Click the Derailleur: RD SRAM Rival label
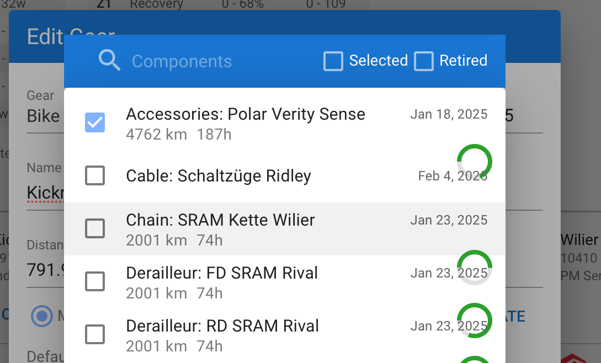 [x=222, y=326]
